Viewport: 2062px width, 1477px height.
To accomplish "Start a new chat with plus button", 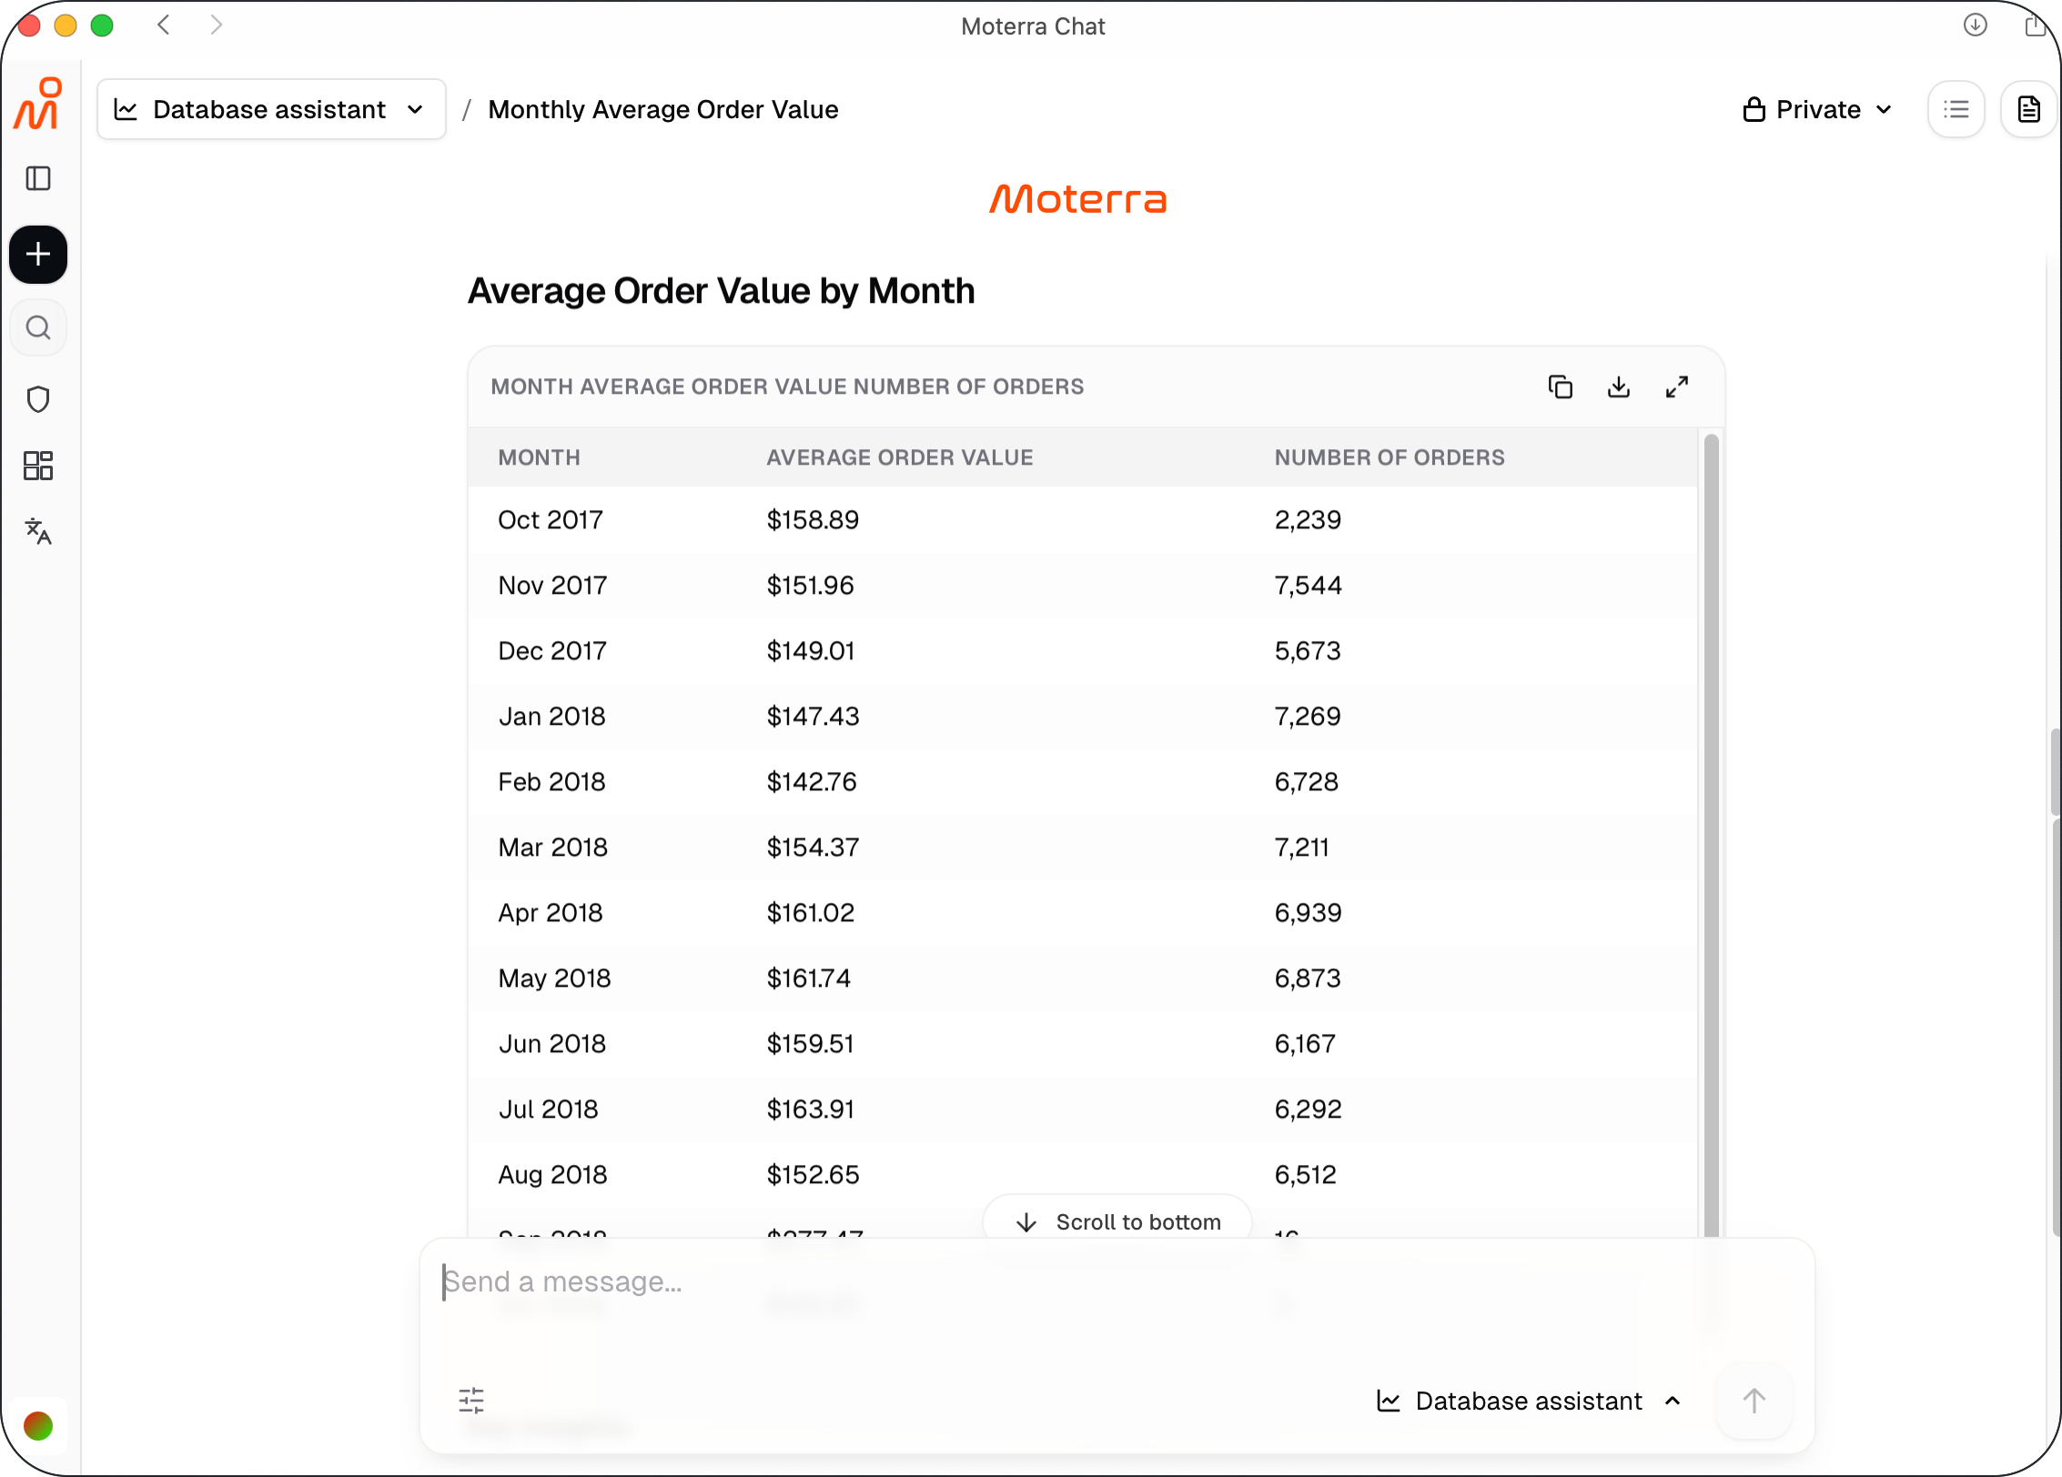I will coord(38,254).
